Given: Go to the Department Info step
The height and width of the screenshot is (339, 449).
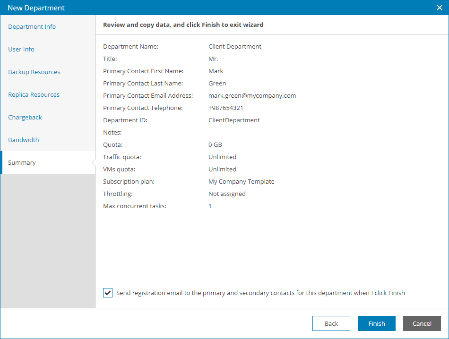Looking at the screenshot, I should (x=32, y=26).
